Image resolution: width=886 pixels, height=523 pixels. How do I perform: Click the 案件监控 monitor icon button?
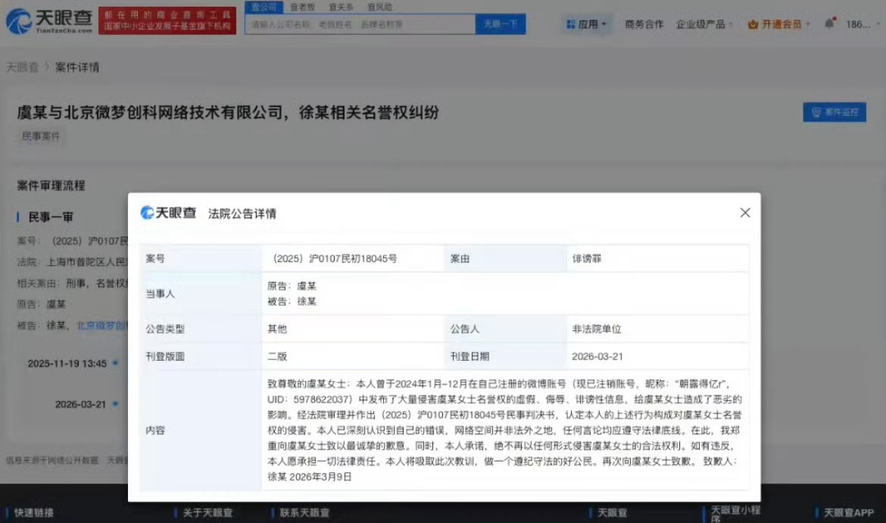[x=834, y=111]
